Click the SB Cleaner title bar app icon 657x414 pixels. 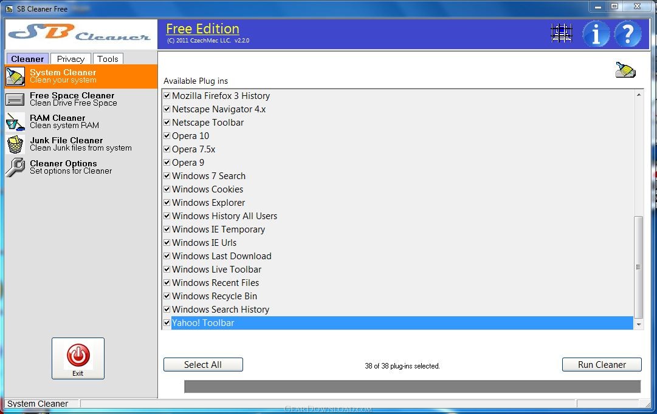(x=9, y=8)
